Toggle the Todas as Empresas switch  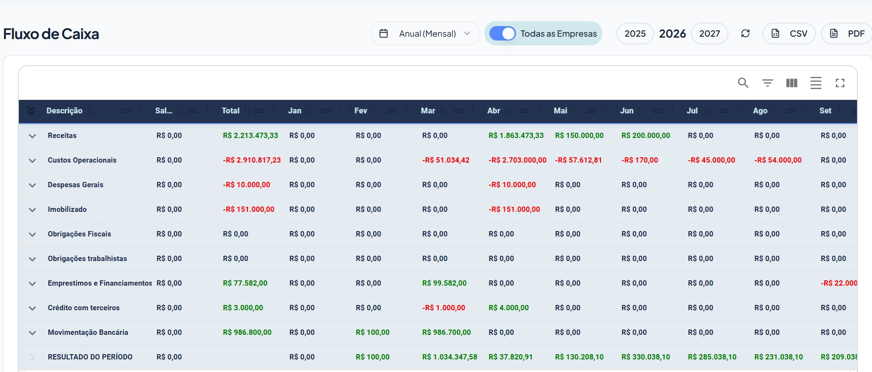[502, 33]
